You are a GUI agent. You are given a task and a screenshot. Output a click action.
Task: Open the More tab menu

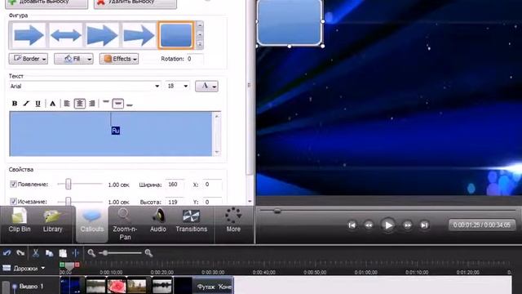point(233,220)
